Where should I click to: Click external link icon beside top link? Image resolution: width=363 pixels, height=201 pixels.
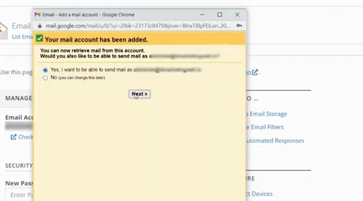click(255, 72)
